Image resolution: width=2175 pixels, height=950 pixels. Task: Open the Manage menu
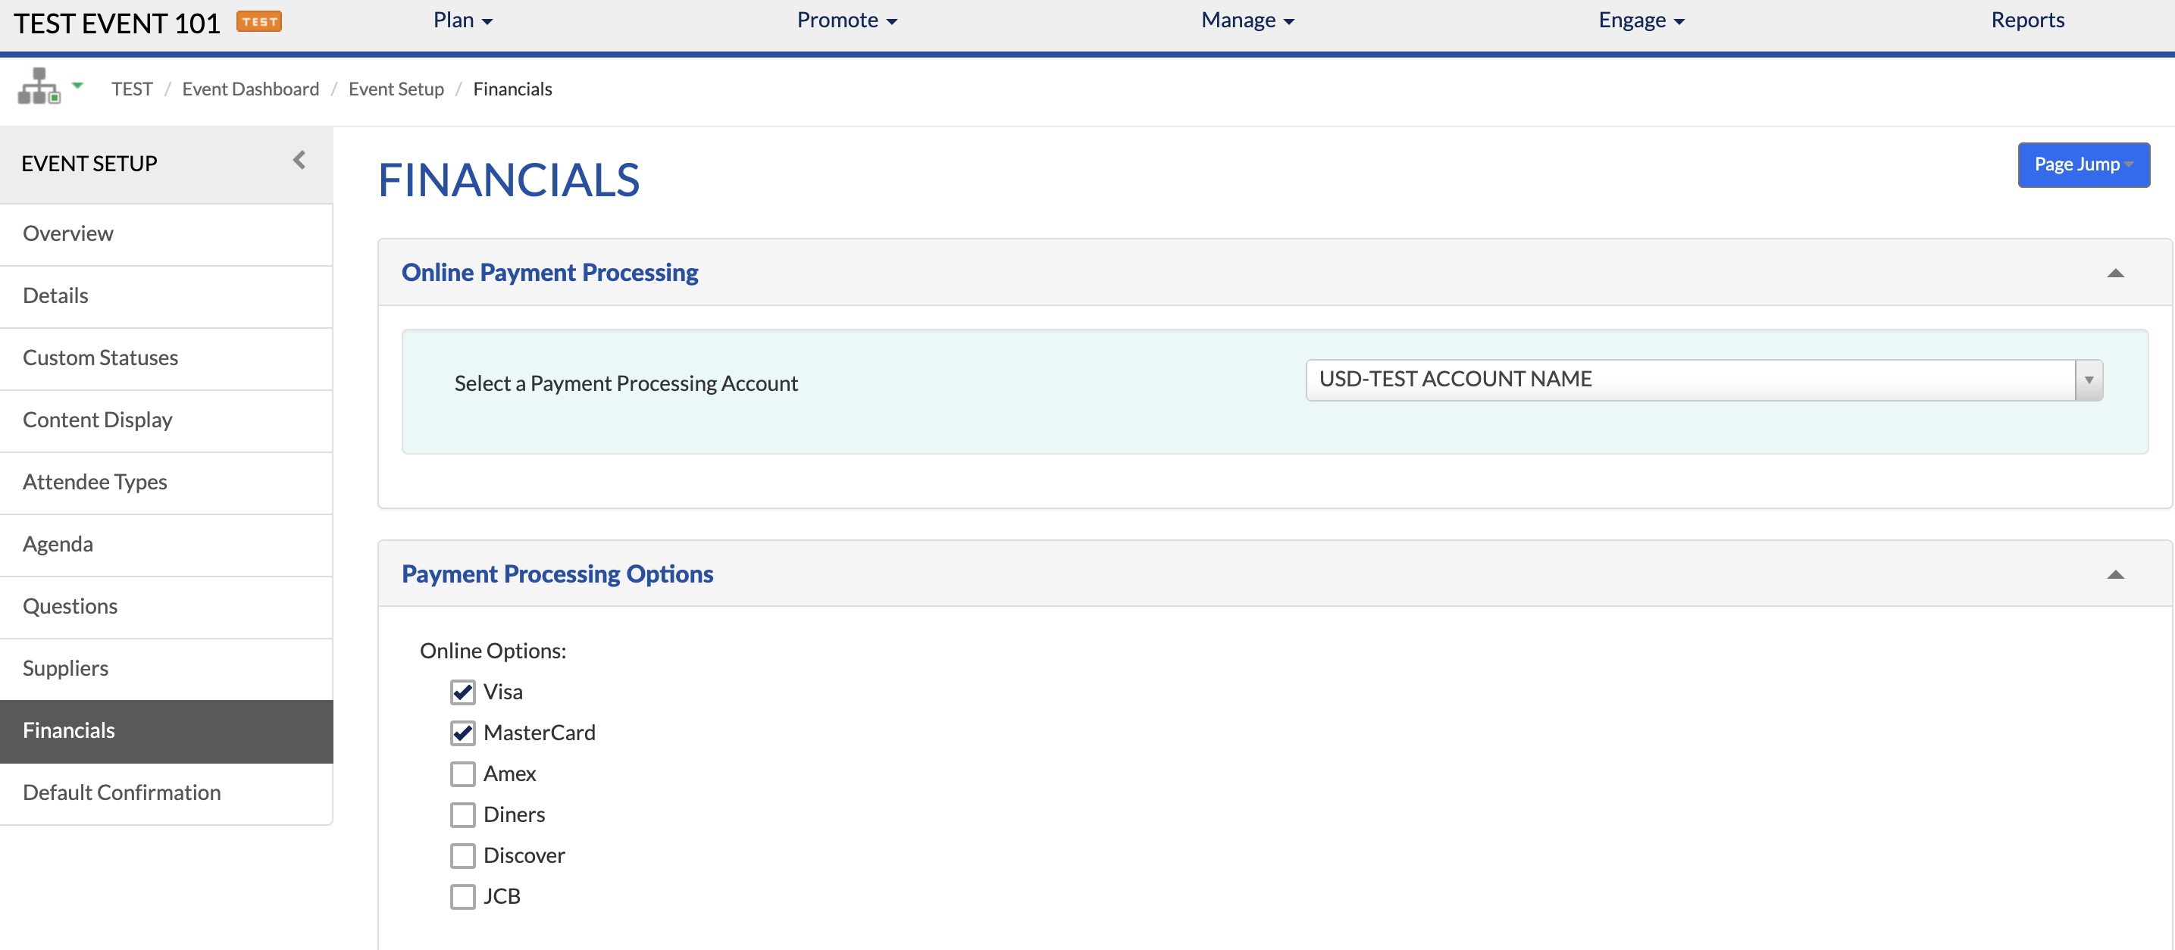coord(1247,20)
